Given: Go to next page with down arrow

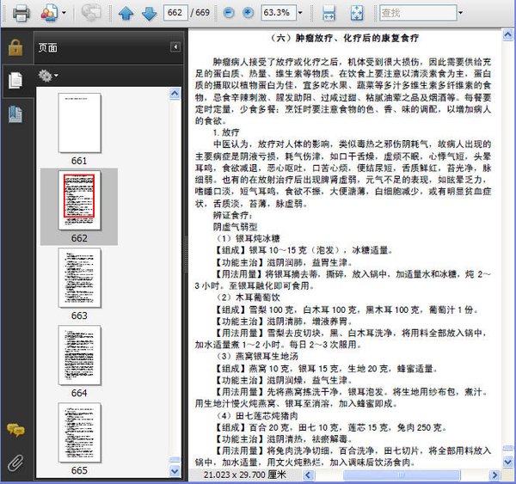Looking at the screenshot, I should coord(149,13).
